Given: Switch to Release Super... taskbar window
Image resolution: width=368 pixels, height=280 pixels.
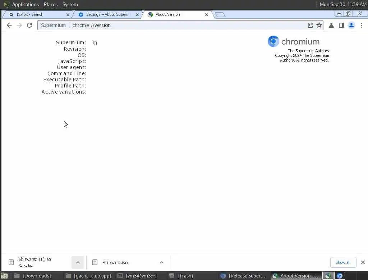Looking at the screenshot, I should [243, 276].
